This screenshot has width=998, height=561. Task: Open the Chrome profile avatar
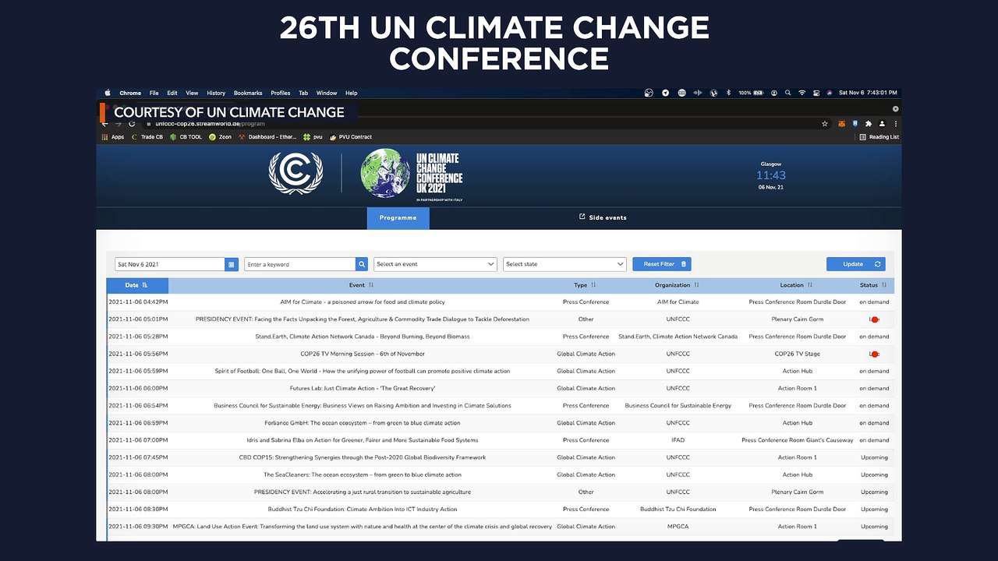point(882,123)
